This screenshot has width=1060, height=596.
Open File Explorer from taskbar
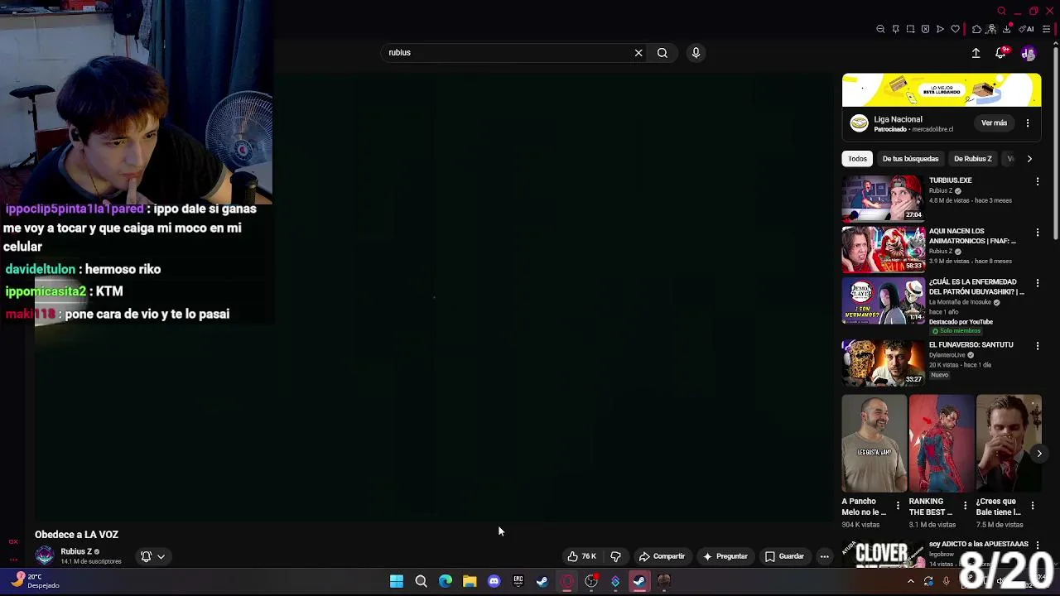pos(470,581)
